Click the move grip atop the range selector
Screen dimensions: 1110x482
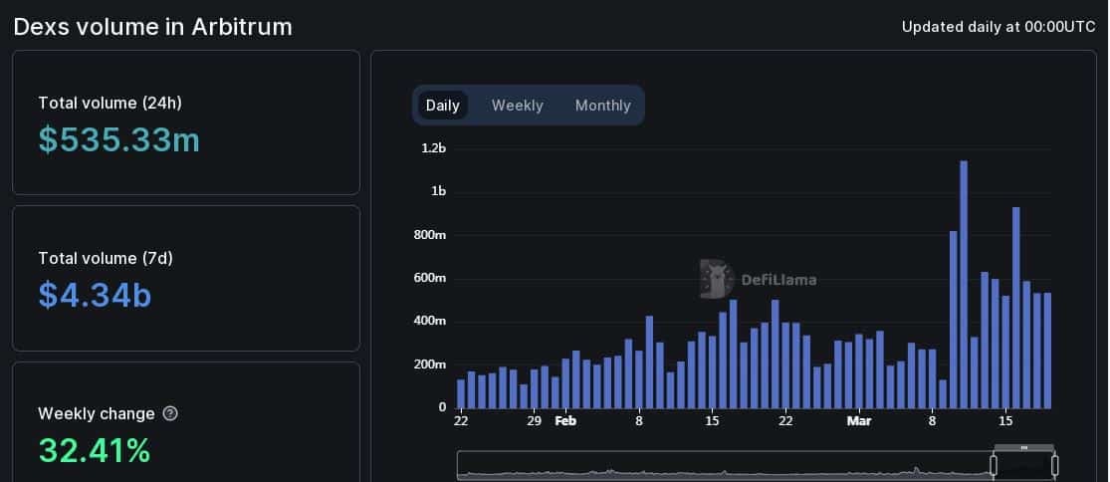point(1023,448)
